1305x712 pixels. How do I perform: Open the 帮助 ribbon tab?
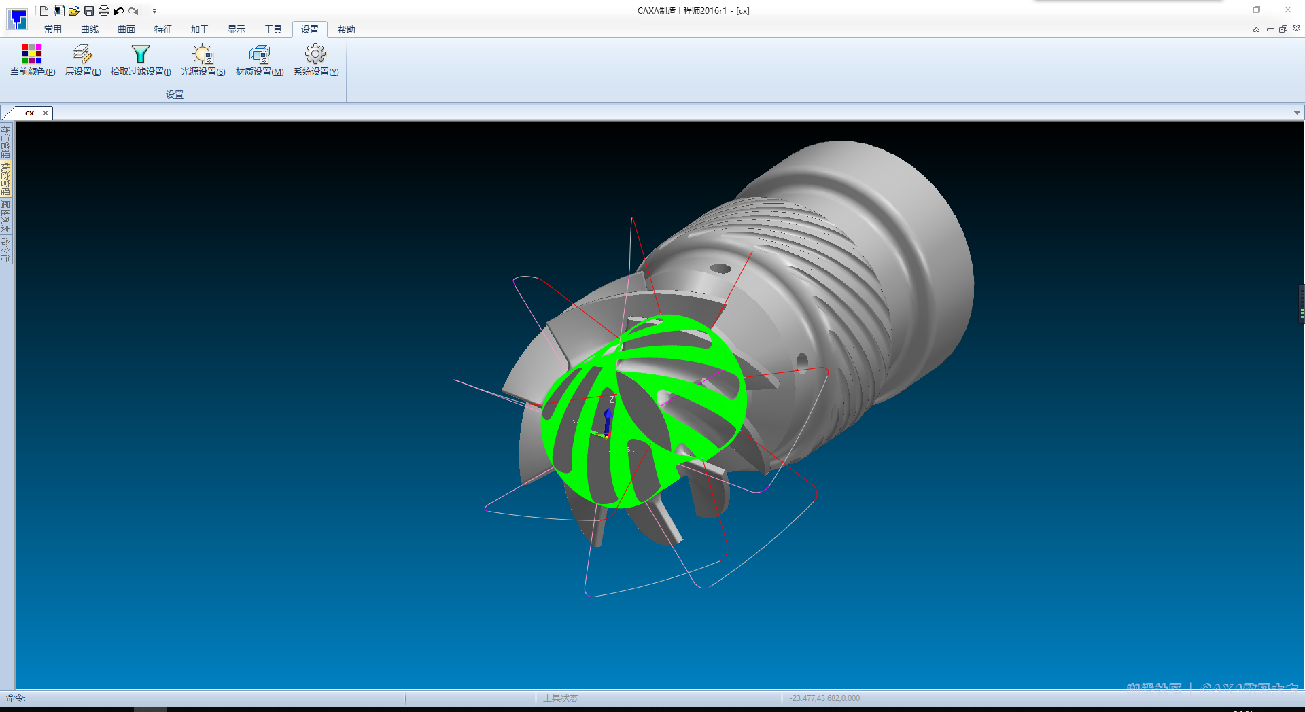pos(347,29)
